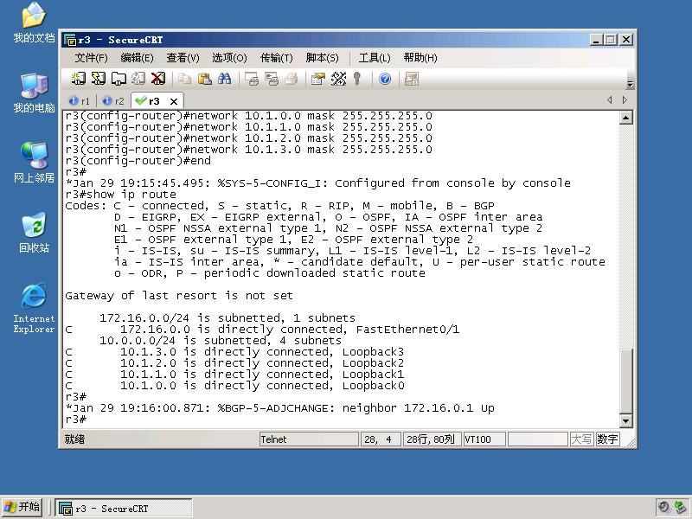Click the speaker system tray icon
This screenshot has height=519, width=692.
663,507
